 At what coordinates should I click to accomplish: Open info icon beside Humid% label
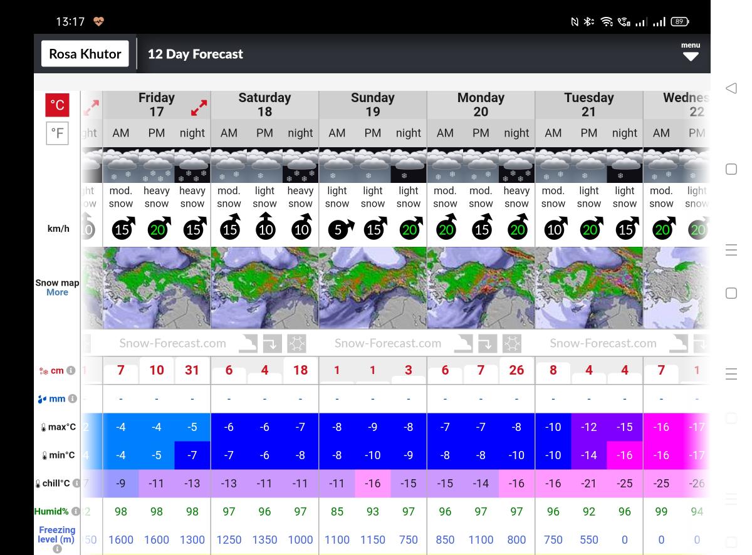click(75, 511)
